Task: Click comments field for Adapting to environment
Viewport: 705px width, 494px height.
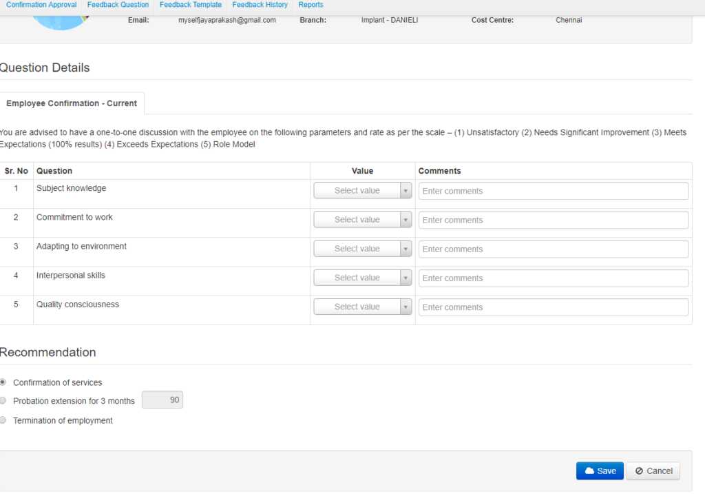Action: tap(554, 249)
